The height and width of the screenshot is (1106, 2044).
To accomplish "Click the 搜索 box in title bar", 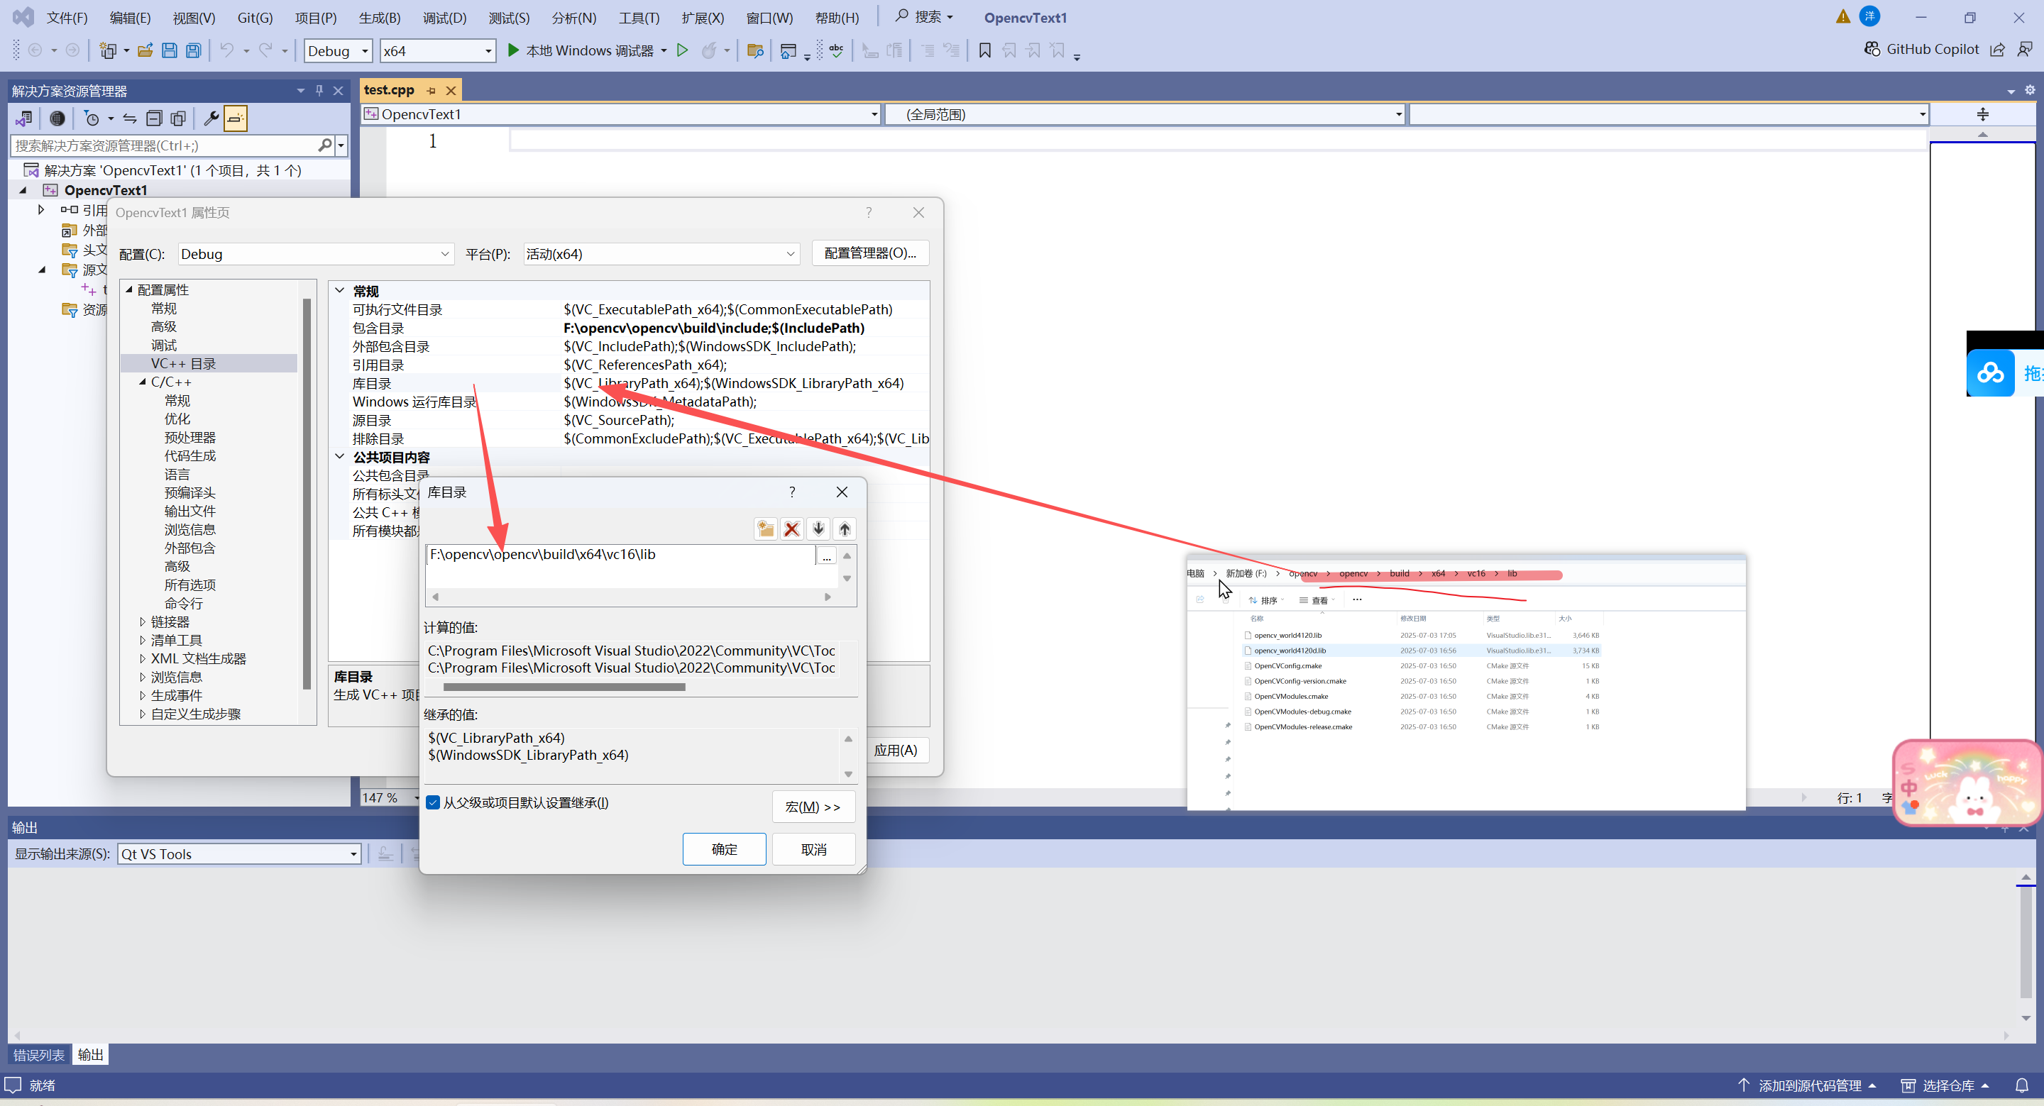I will [x=924, y=16].
